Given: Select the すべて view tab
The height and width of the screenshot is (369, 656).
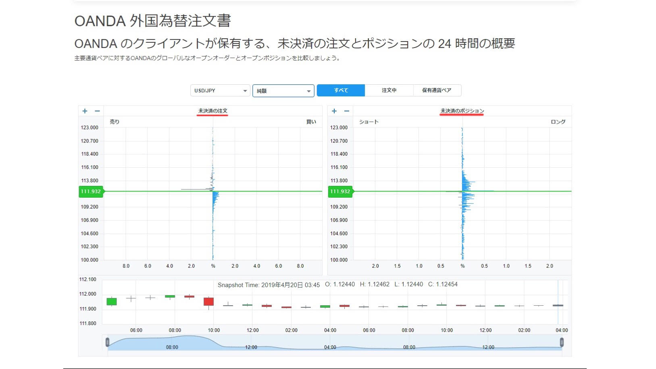Looking at the screenshot, I should coord(341,90).
